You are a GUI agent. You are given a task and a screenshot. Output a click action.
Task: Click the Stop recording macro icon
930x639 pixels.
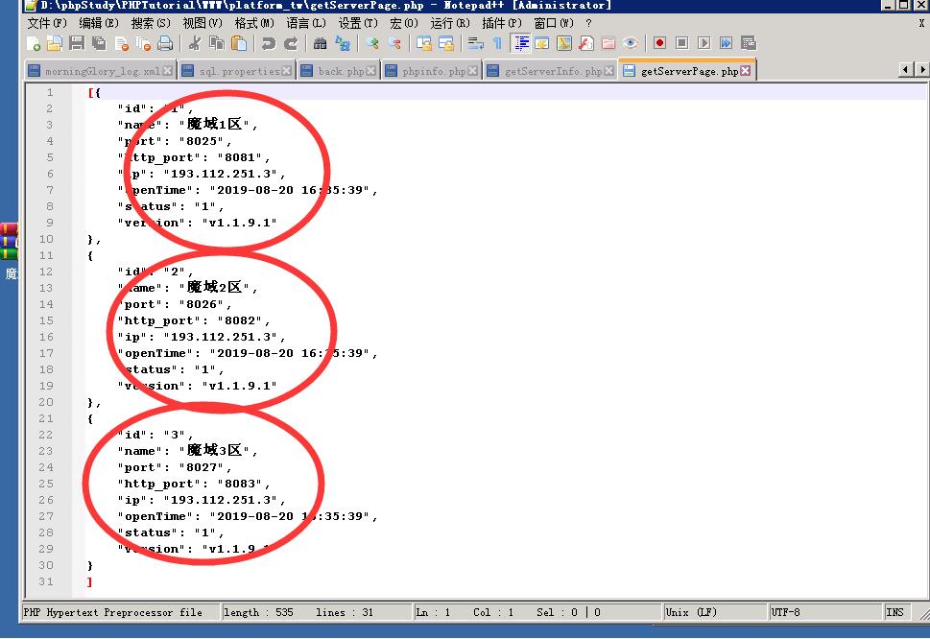point(682,43)
